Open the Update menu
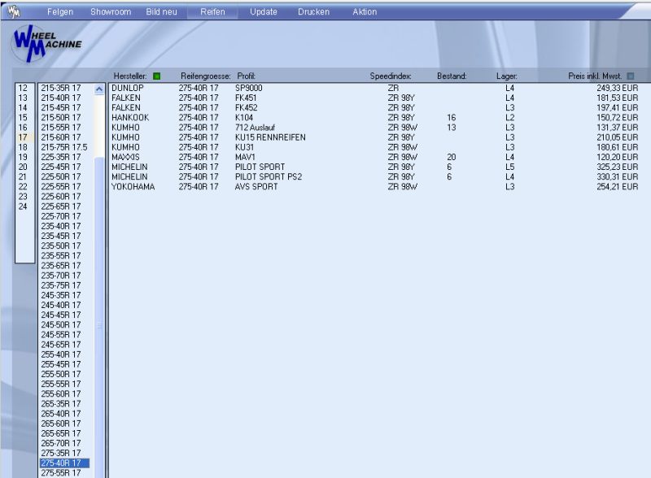651x478 pixels. pos(264,12)
